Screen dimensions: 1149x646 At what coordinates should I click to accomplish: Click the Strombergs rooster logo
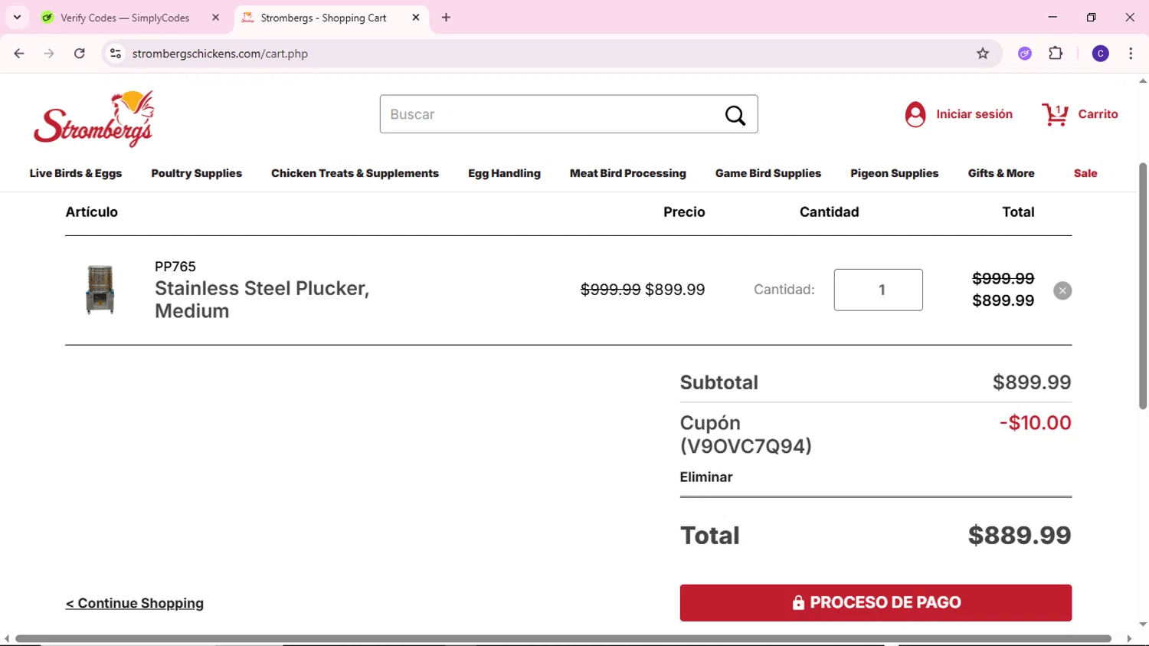(94, 119)
